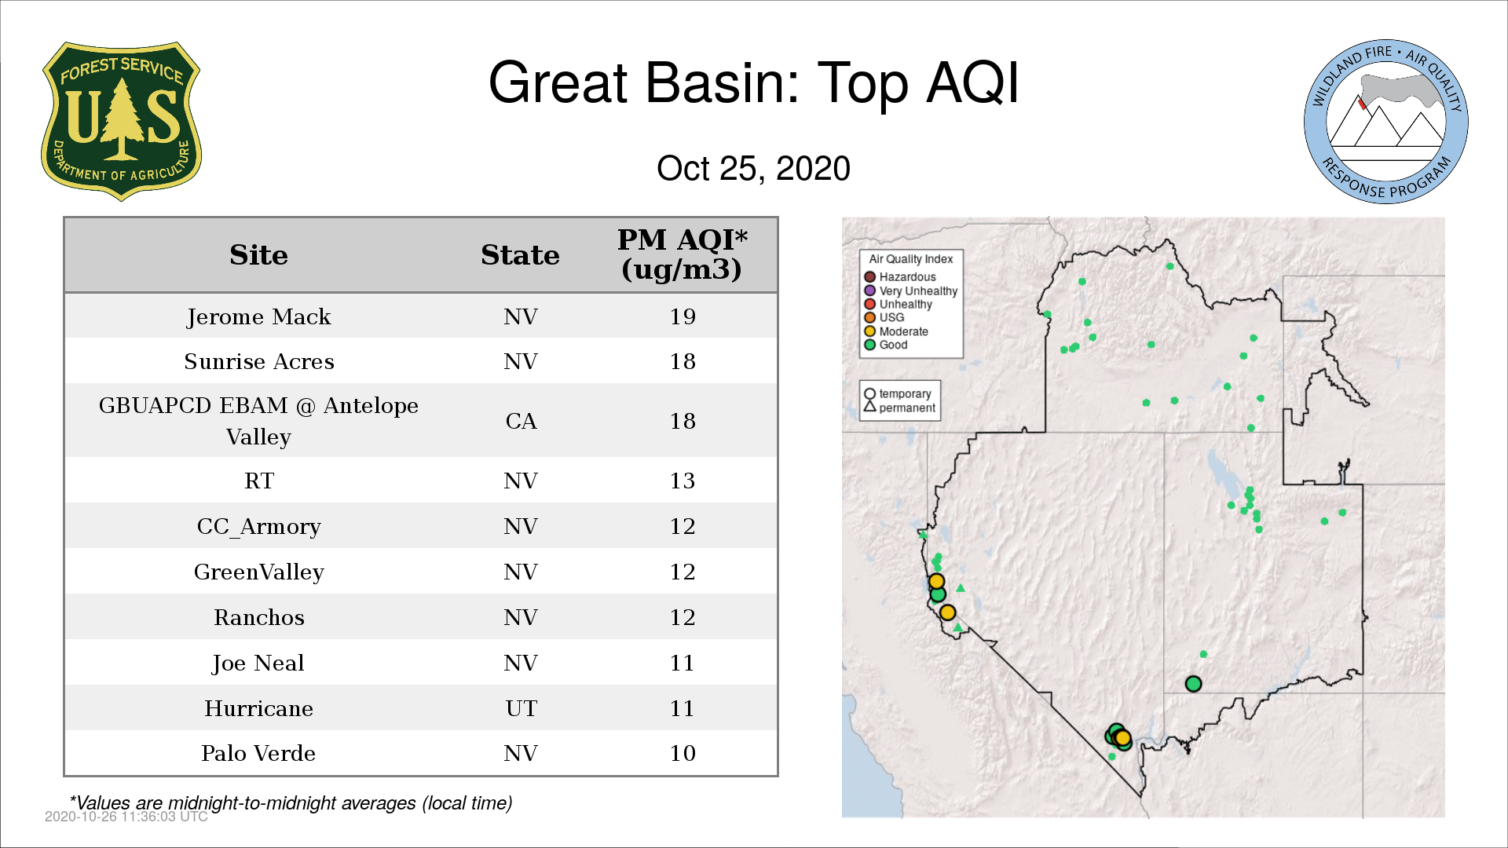Click the 'UT' state cell for Hurricane
Image resolution: width=1508 pixels, height=848 pixels.
(x=521, y=708)
